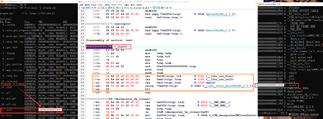Collapse the fold at line 46 exit@plt
This screenshot has height=119, width=323.
coord(85,24)
